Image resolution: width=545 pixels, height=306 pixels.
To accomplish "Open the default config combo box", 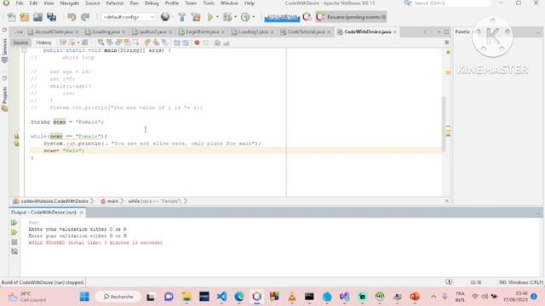I will coord(129,17).
